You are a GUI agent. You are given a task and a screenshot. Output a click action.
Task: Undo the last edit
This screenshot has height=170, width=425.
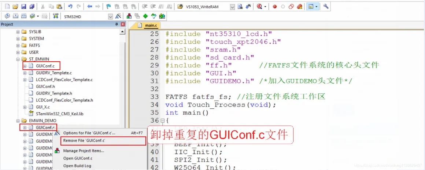70,7
